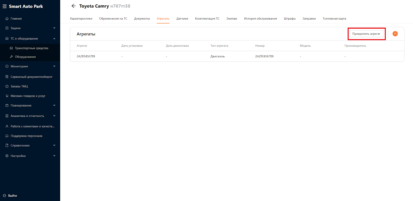Click the headset icon for Поддержка персонала
Viewport: 413px width, 201px height.
click(x=7, y=136)
